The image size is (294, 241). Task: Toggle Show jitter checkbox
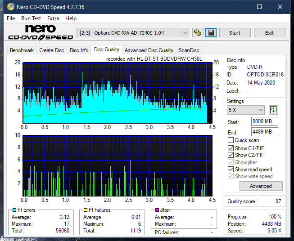point(231,162)
